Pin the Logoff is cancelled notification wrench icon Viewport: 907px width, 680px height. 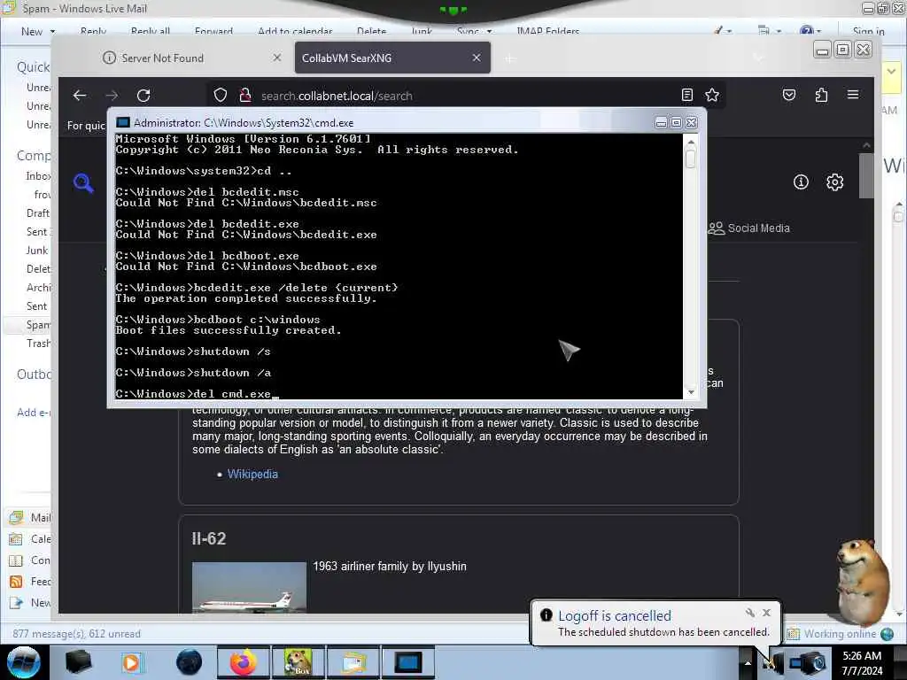(x=749, y=613)
